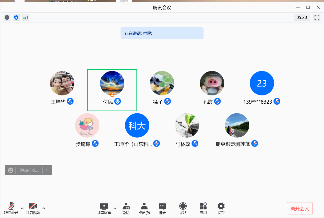Collapse the chat input bar arrow
The image size is (324, 218).
[47, 170]
